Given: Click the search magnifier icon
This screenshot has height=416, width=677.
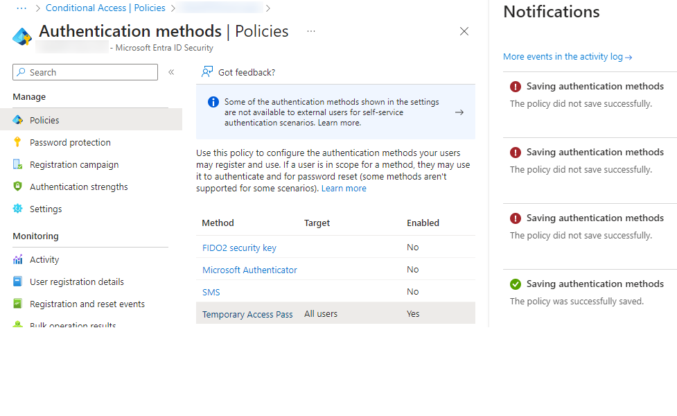Looking at the screenshot, I should 21,72.
